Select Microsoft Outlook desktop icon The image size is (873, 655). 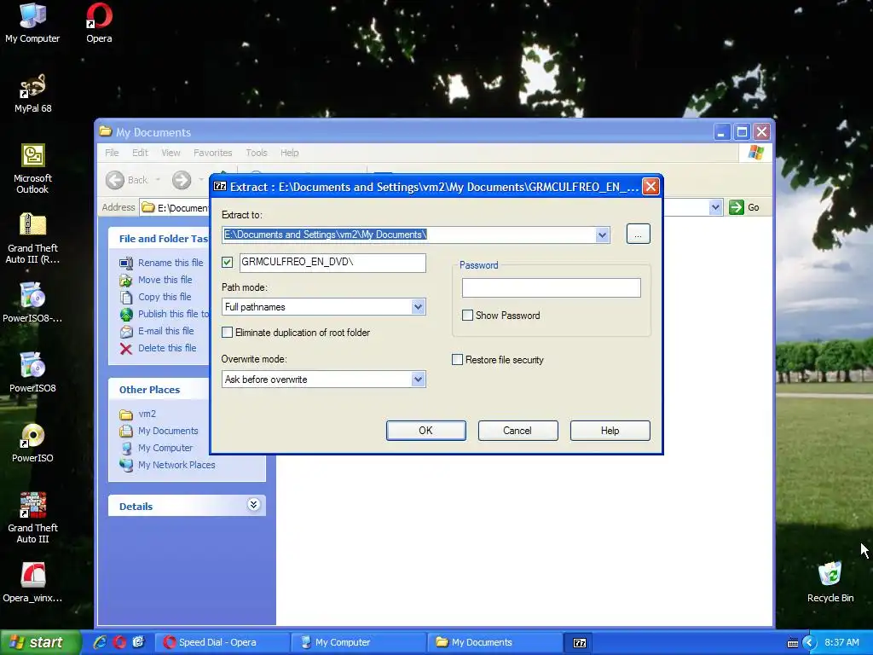tap(32, 168)
